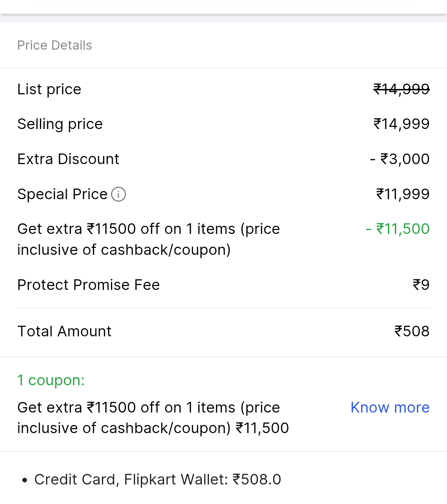The image size is (447, 504).
Task: Click the Selling price amount ₹14,999
Action: click(401, 124)
